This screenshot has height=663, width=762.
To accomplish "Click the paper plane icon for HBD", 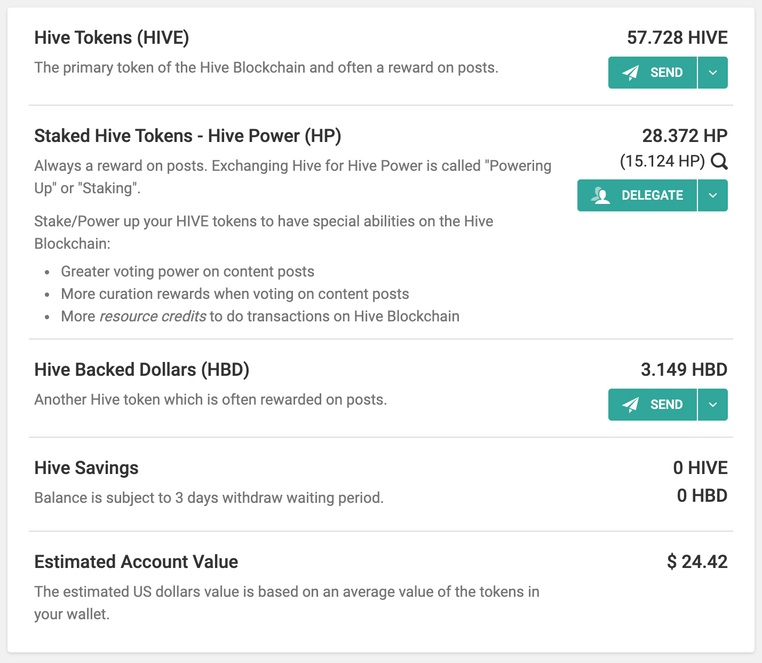I will pyautogui.click(x=631, y=405).
